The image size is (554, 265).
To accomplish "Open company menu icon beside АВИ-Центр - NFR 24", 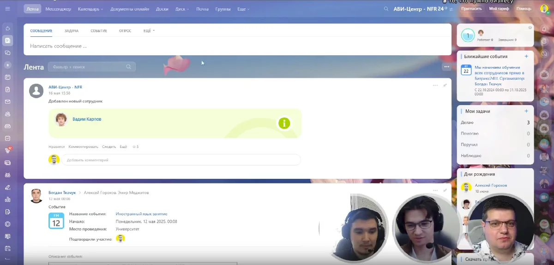I will (x=451, y=9).
